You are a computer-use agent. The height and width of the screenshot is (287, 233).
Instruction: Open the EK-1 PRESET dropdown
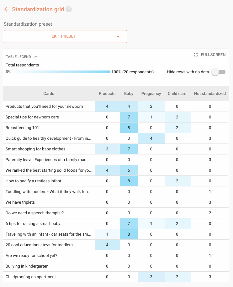[66, 36]
